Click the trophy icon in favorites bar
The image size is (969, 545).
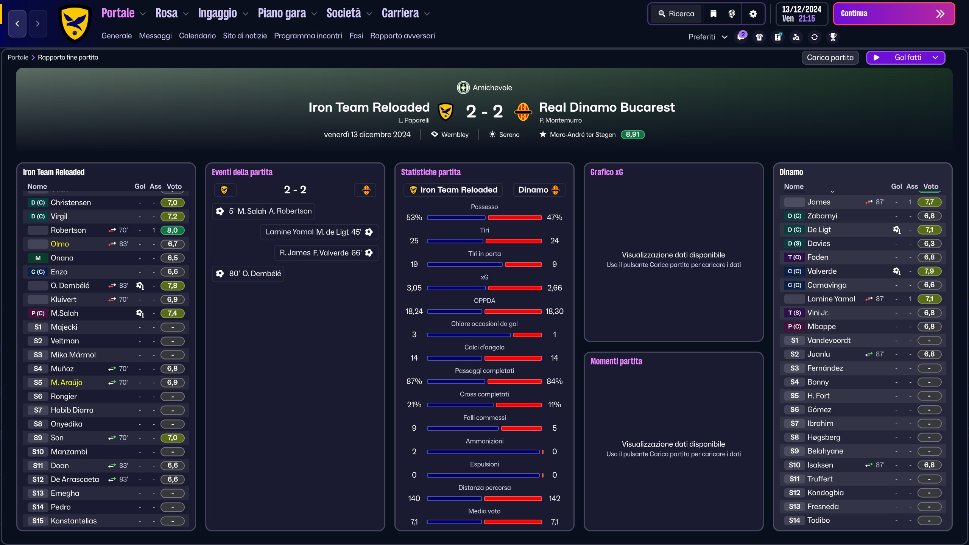coord(833,37)
